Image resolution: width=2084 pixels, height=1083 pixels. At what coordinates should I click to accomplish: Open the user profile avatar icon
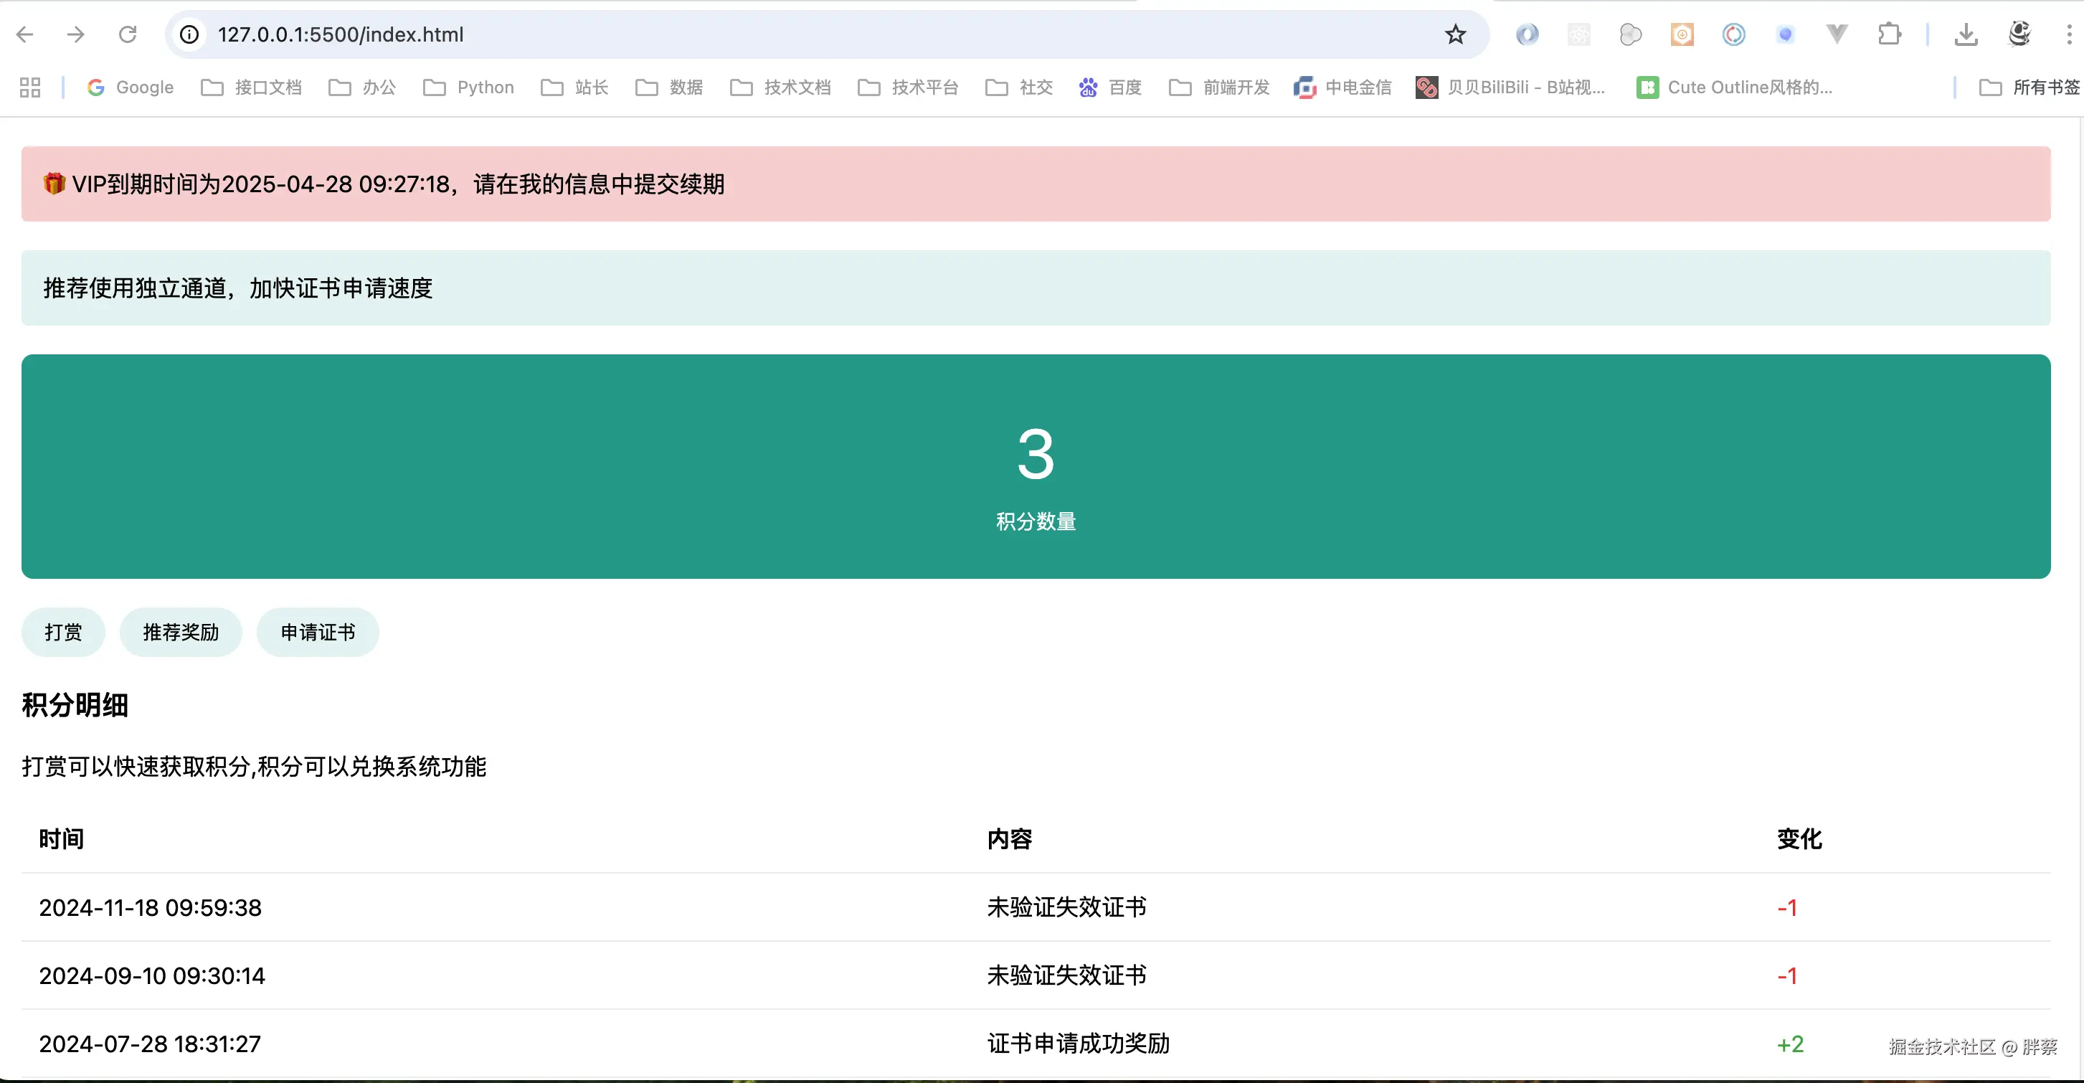click(2019, 34)
